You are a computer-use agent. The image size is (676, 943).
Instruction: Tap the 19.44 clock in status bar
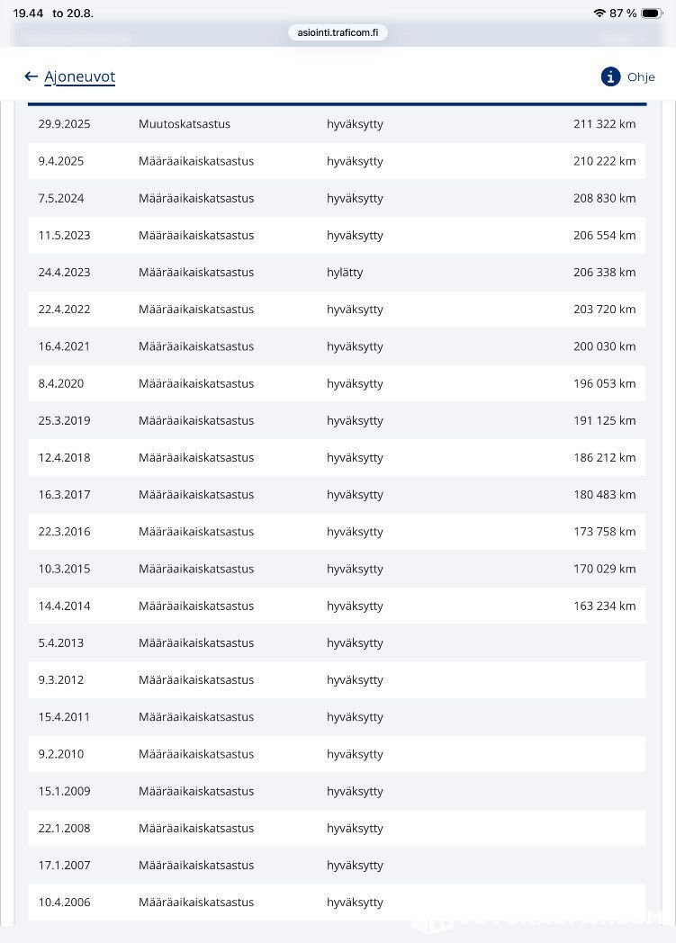pyautogui.click(x=28, y=13)
